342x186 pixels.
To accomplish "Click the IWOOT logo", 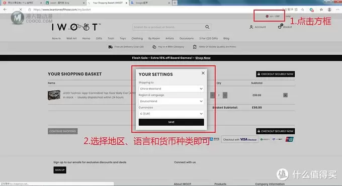I will tap(76, 27).
